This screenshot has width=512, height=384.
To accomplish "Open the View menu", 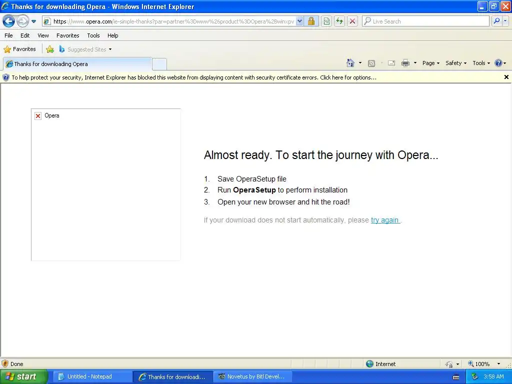I will click(43, 35).
